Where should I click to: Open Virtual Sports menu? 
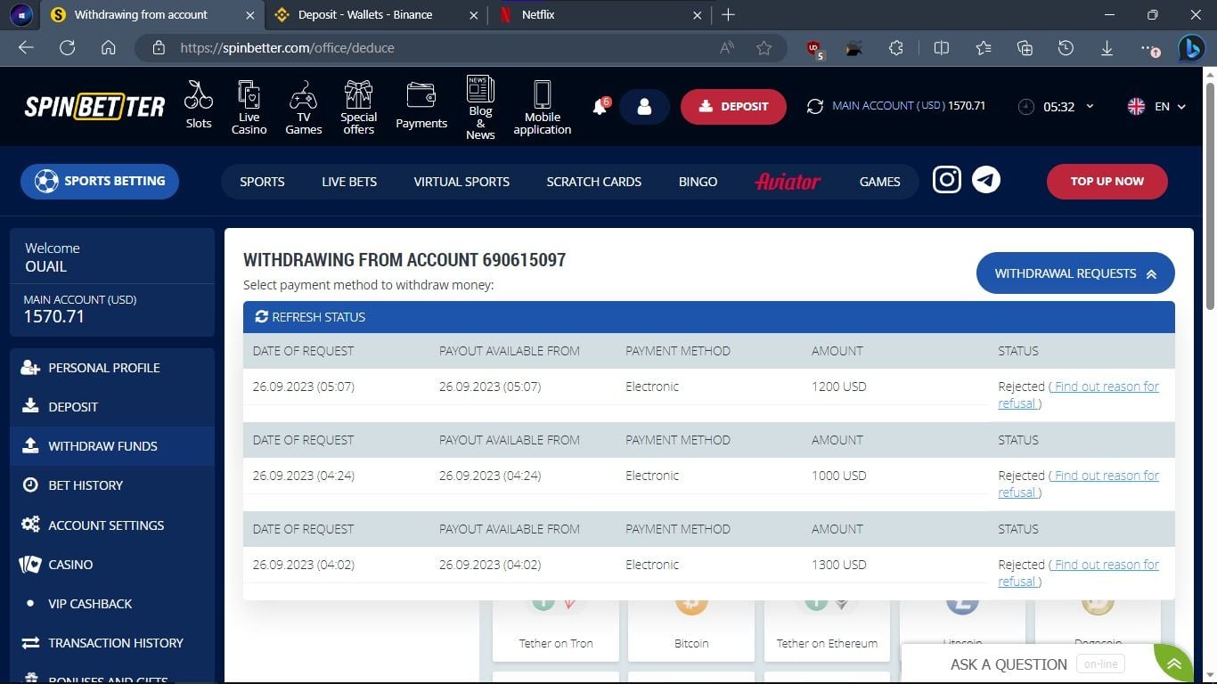click(461, 181)
